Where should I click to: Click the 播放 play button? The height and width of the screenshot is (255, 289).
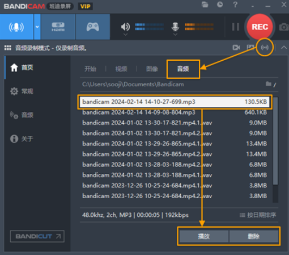(x=204, y=236)
